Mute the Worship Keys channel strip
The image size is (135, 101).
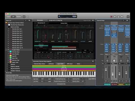point(106,81)
